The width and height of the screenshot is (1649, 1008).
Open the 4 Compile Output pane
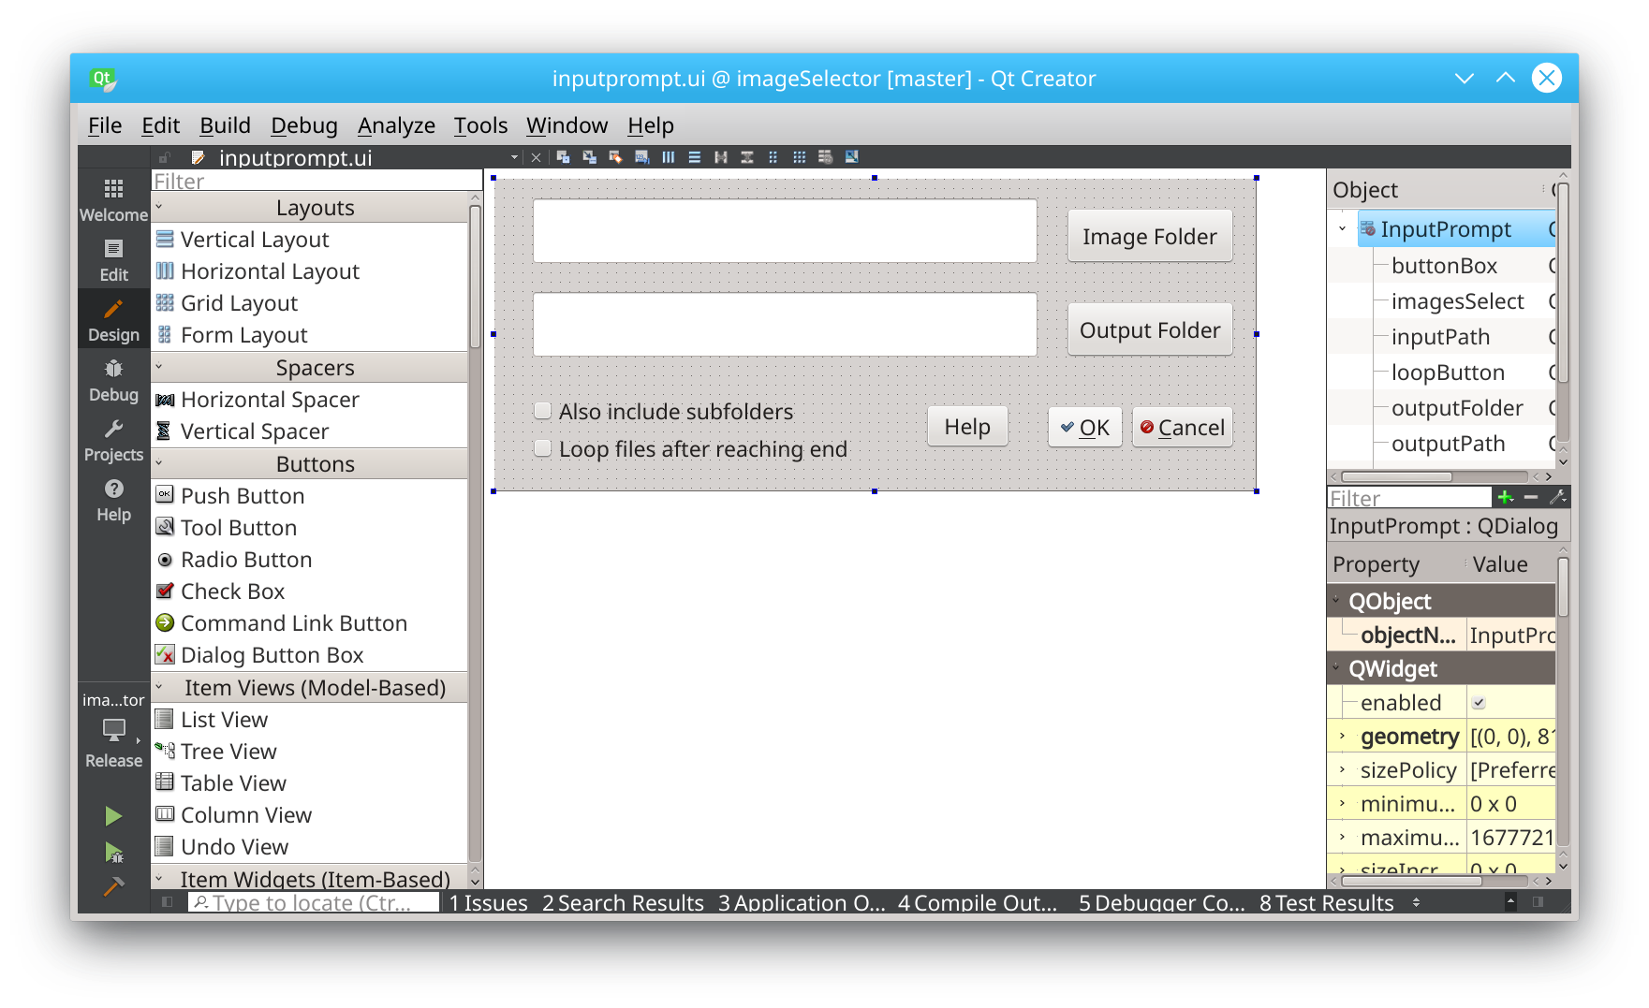click(977, 902)
